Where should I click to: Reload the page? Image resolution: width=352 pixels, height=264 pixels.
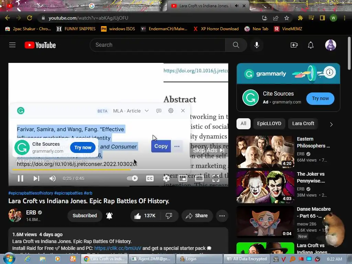pyautogui.click(x=30, y=18)
